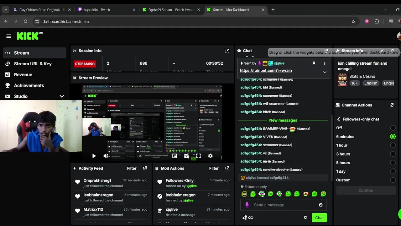Open the browser extensions puzzle icon
The height and width of the screenshot is (226, 401).
[x=377, y=21]
